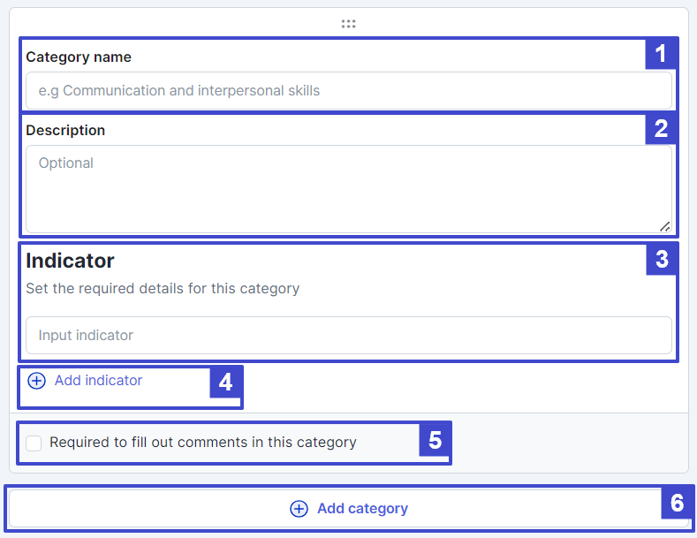The image size is (697, 538).
Task: Click the blue number 5 badge
Action: pyautogui.click(x=435, y=440)
